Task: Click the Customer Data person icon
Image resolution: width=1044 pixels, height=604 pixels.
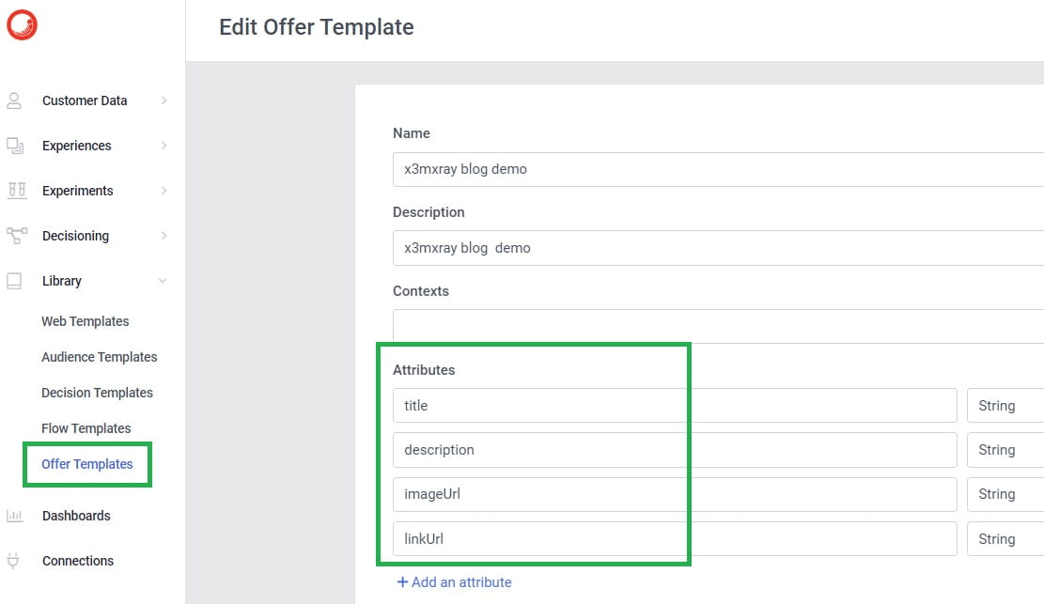Action: click(14, 101)
